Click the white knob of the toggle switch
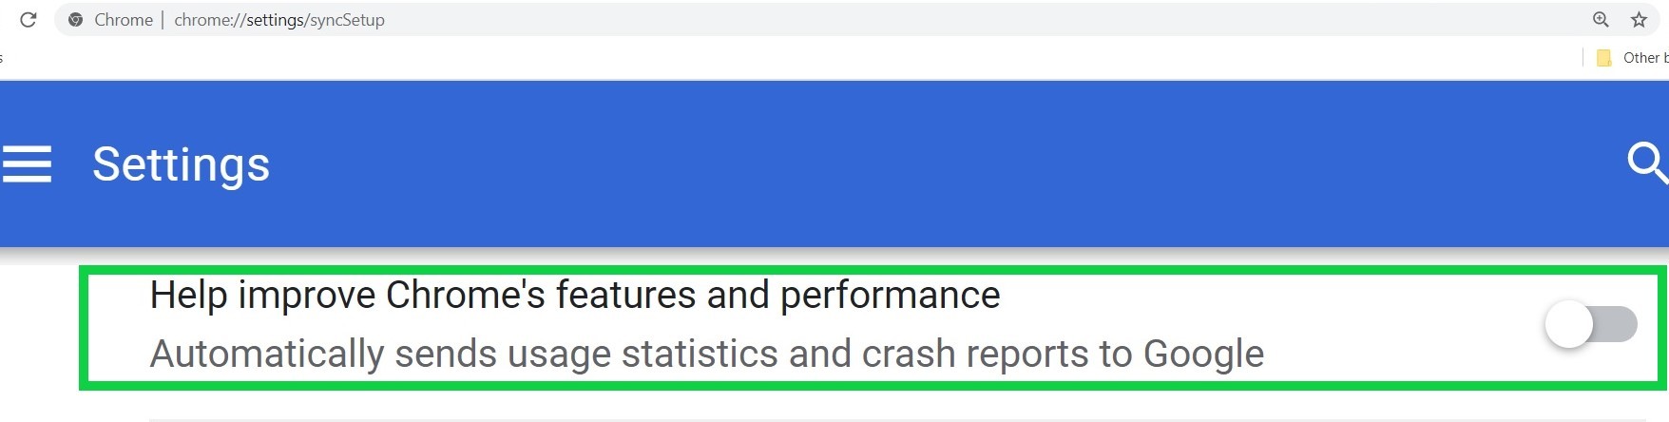 (1569, 324)
